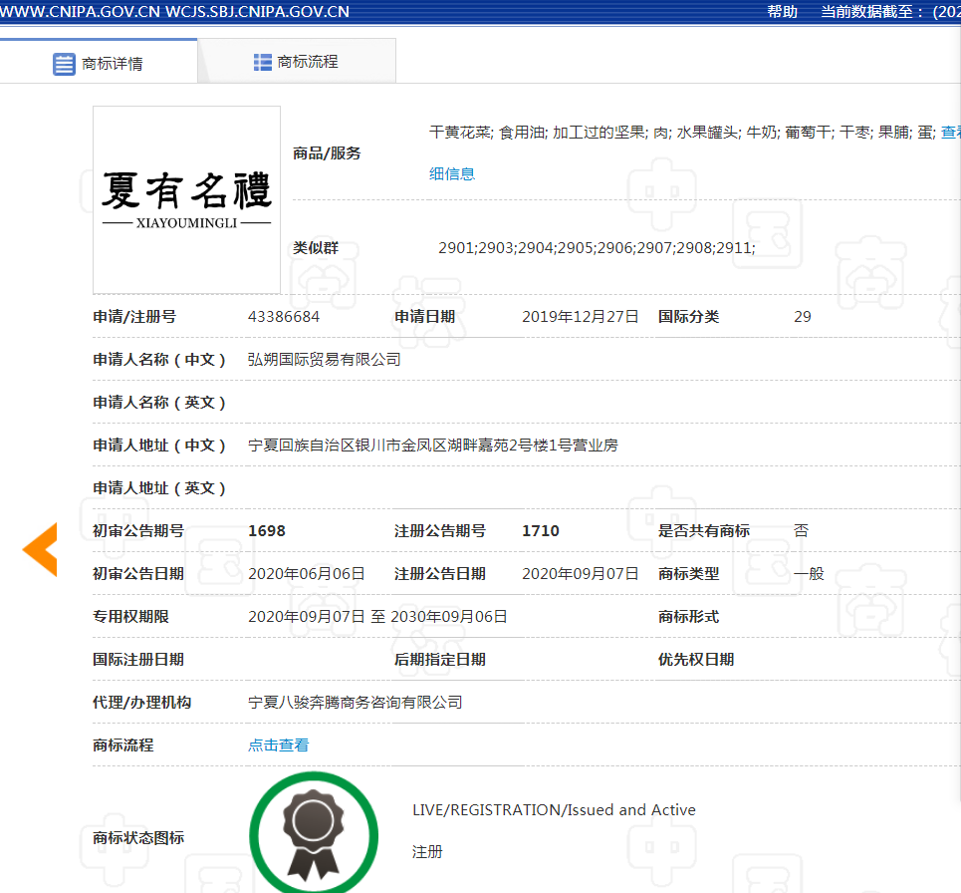The image size is (961, 893).
Task: Open the 细信息 goods detail link
Action: point(452,174)
